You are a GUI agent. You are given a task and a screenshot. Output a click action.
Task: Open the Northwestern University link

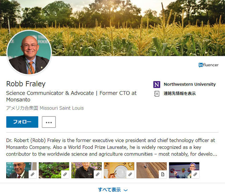[x=190, y=84]
